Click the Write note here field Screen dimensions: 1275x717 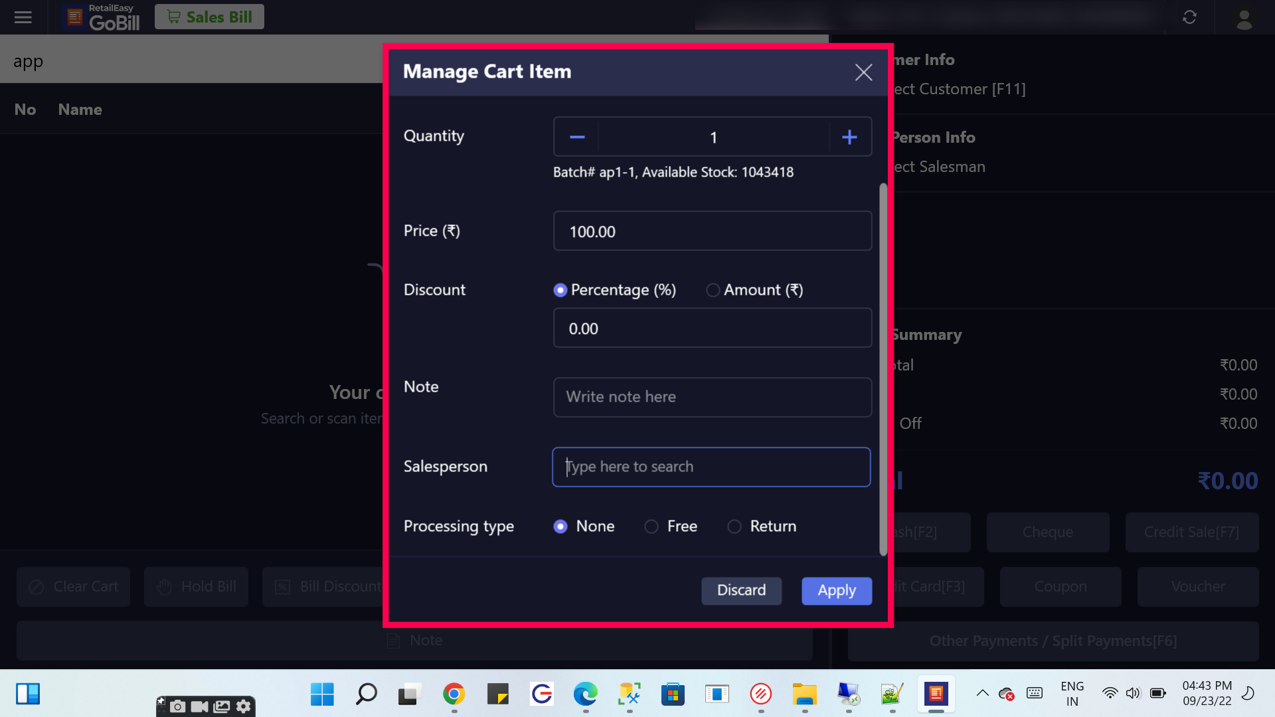(712, 397)
